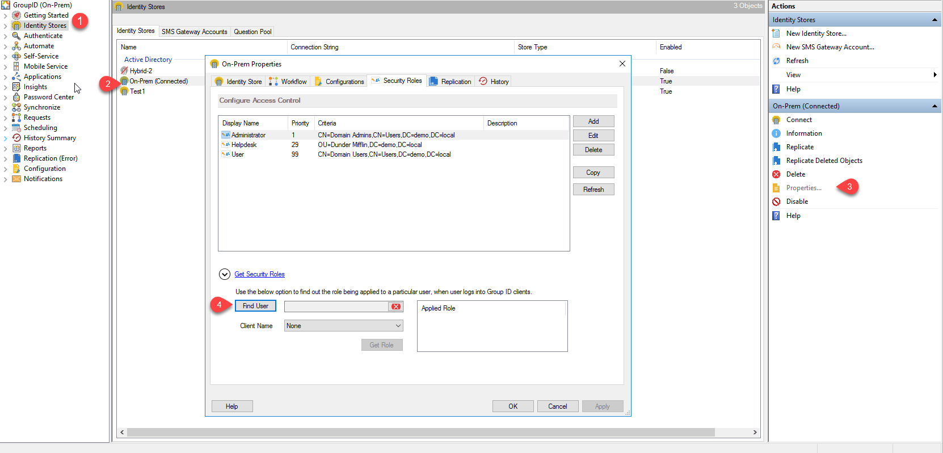Select the Mobile Service icon
The height and width of the screenshot is (453, 943).
point(16,66)
